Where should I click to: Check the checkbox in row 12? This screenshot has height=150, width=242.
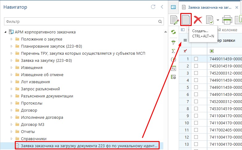[x=196, y=137]
